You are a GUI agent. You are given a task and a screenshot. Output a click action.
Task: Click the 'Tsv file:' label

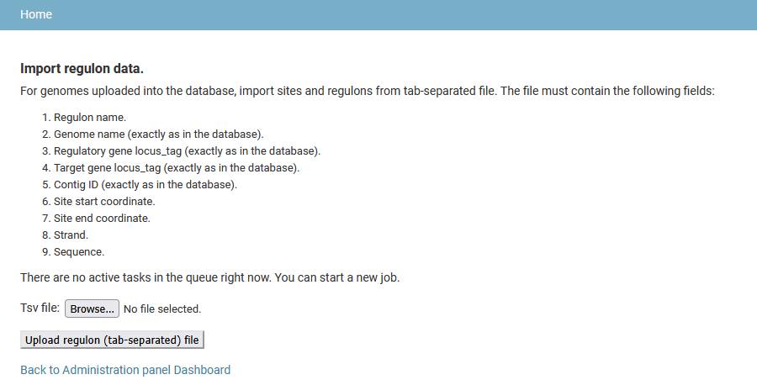tap(40, 308)
